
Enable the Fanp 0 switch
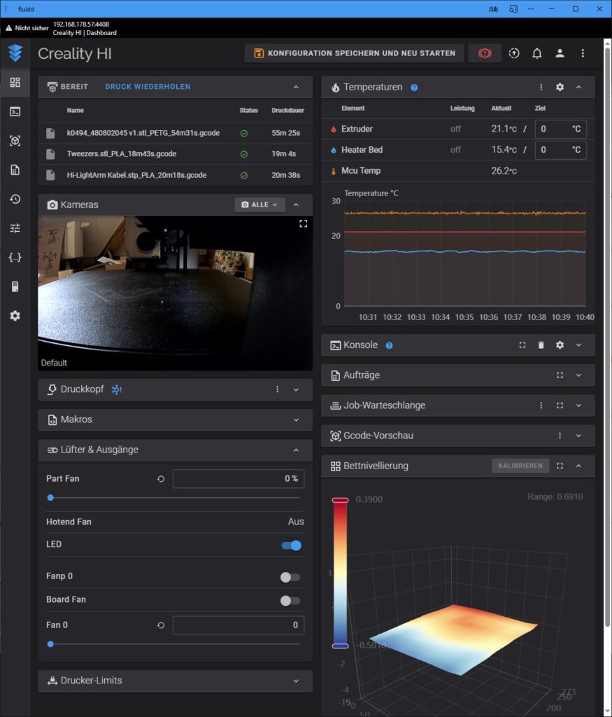point(290,577)
